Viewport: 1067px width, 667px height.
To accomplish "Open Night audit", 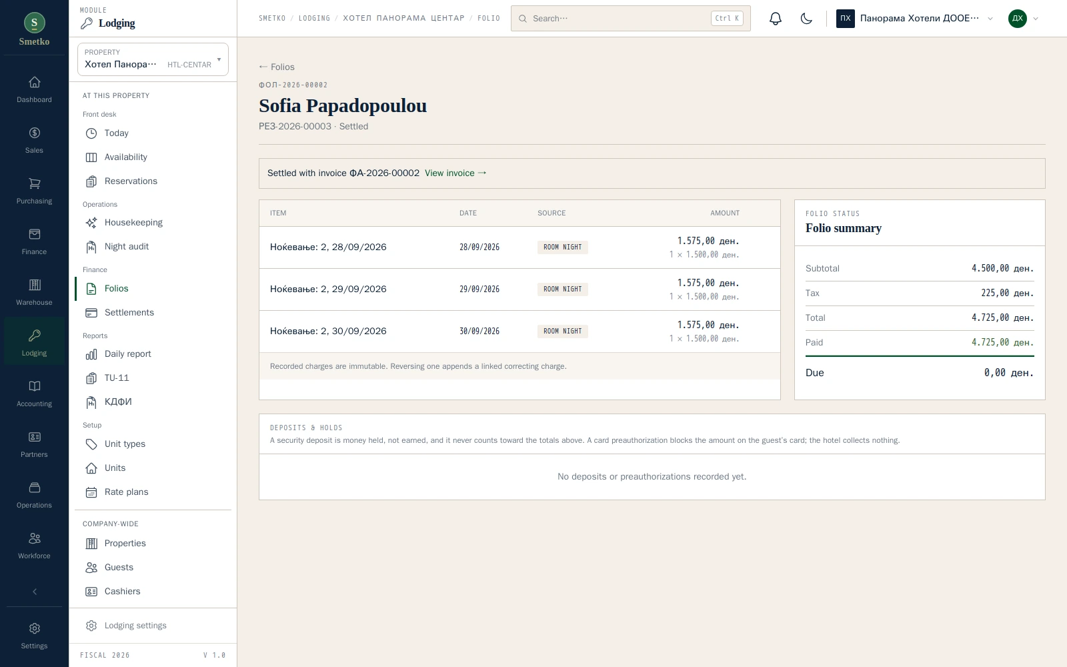I will click(x=153, y=247).
